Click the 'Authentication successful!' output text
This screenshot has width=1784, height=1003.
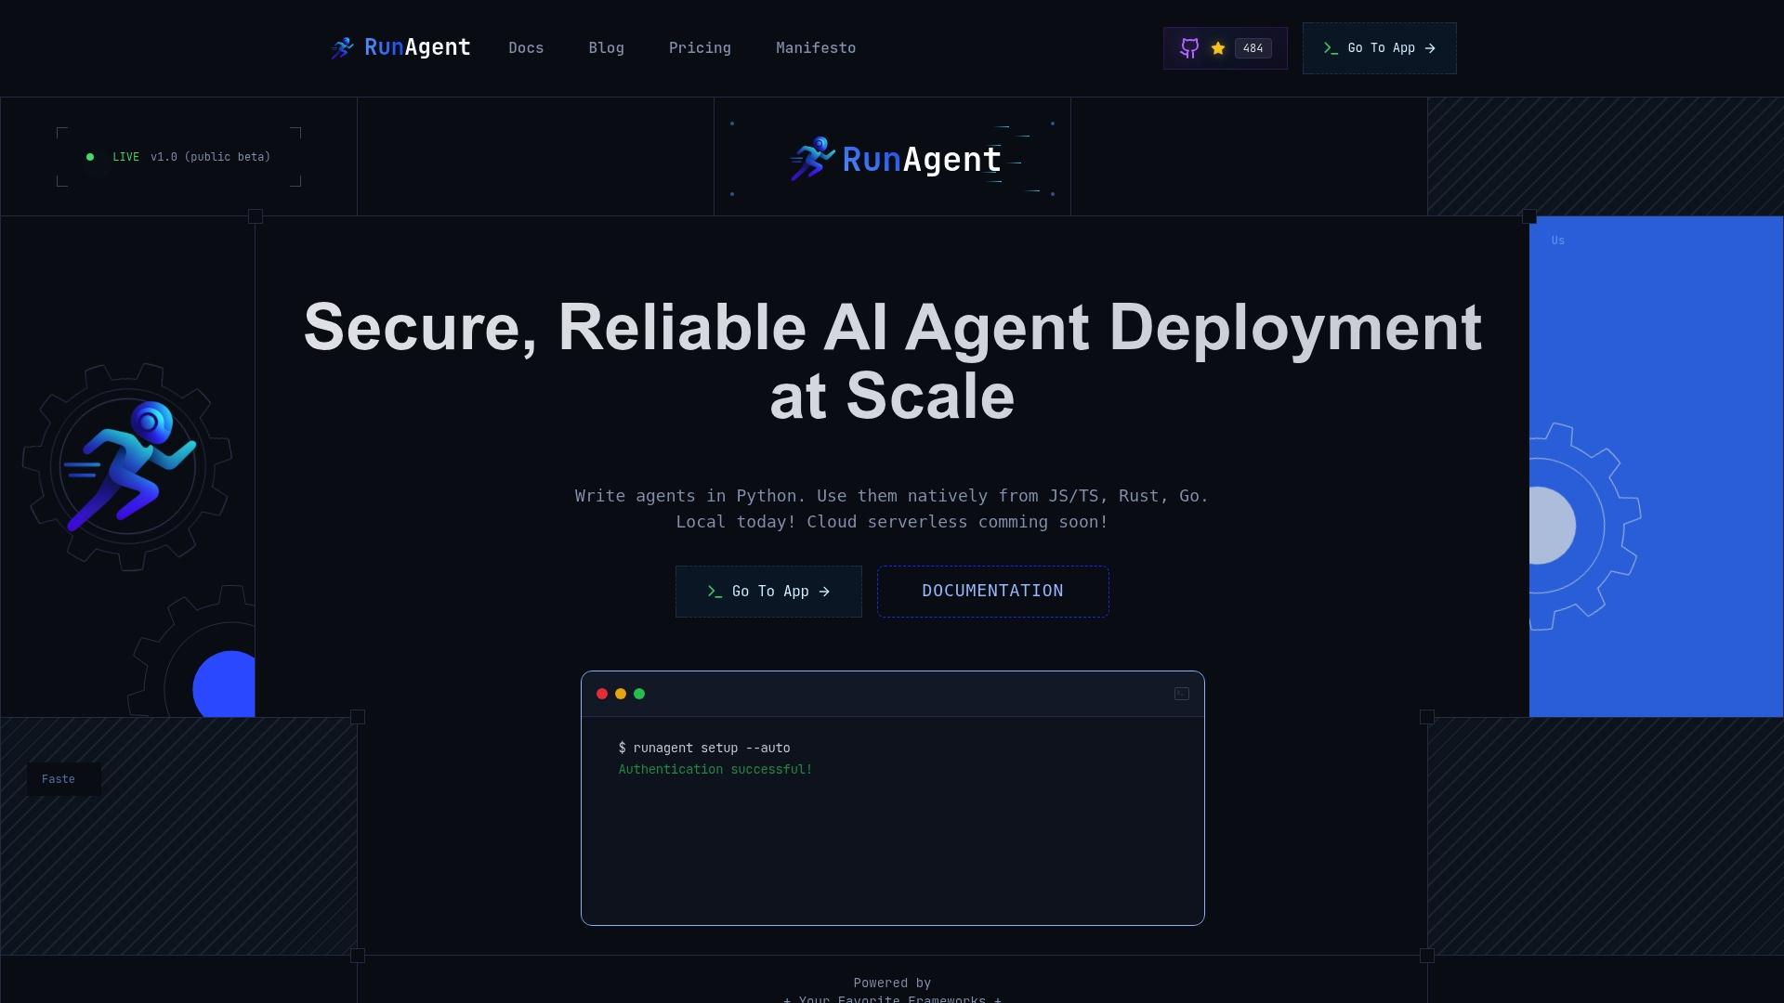pos(715,770)
